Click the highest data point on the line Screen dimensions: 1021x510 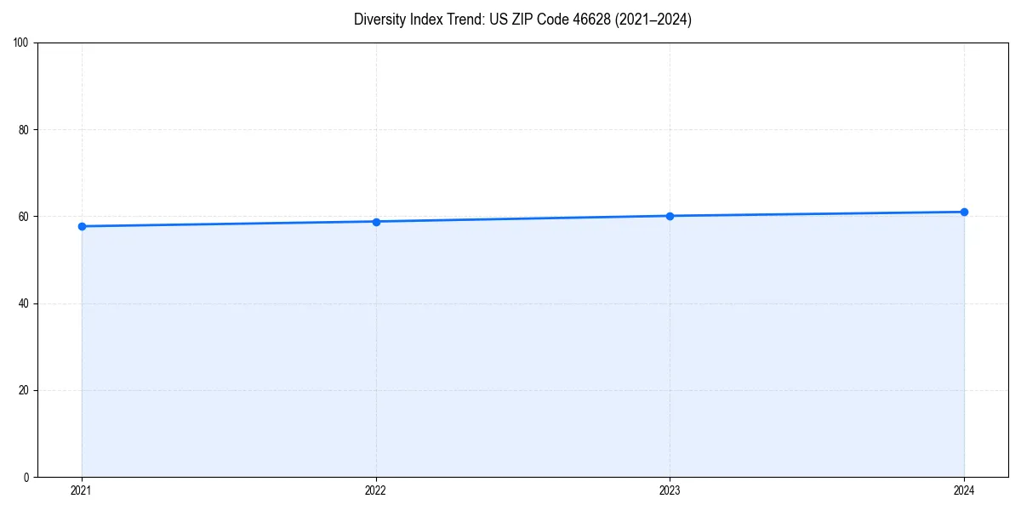click(964, 210)
